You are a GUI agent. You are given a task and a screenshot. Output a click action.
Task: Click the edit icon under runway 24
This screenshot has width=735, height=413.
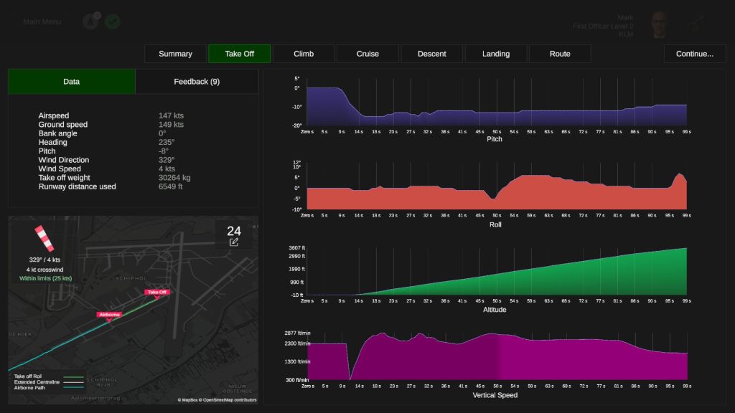point(234,242)
